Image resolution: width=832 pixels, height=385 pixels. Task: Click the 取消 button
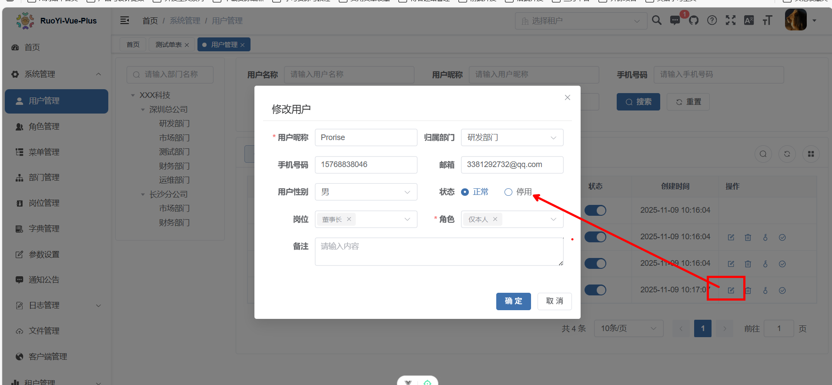click(x=555, y=301)
